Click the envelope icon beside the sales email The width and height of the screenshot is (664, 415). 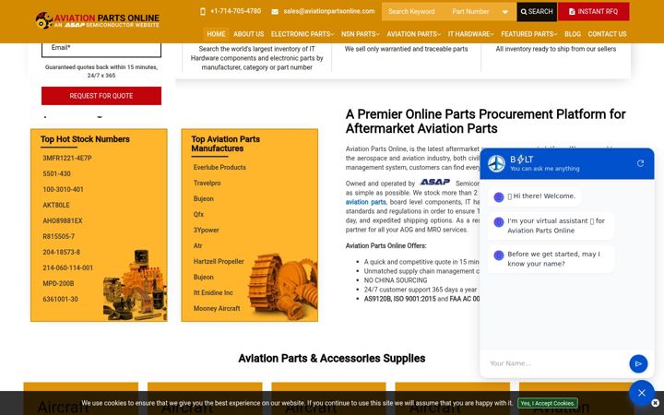point(275,11)
